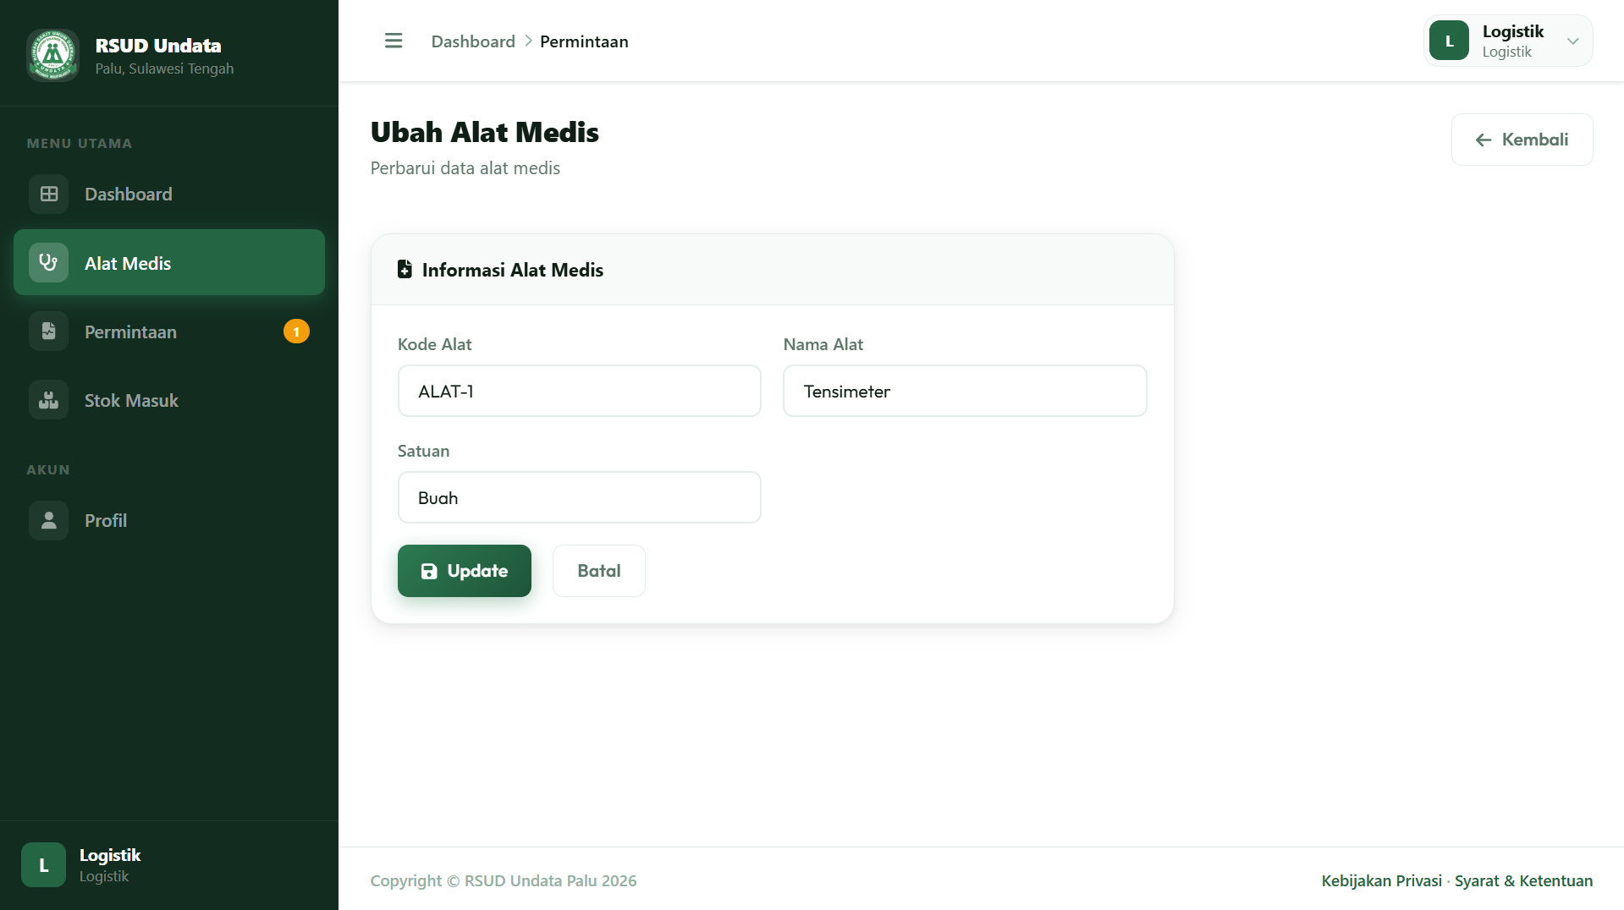
Task: Expand the Logistik user dropdown chevron
Action: pyautogui.click(x=1572, y=41)
